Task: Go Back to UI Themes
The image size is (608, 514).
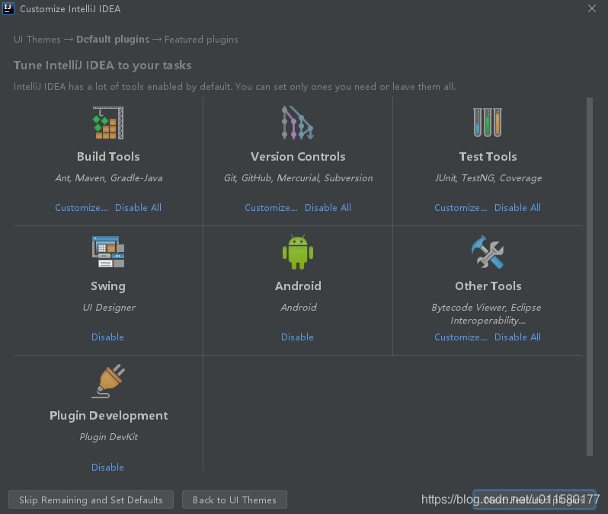Action: click(234, 500)
